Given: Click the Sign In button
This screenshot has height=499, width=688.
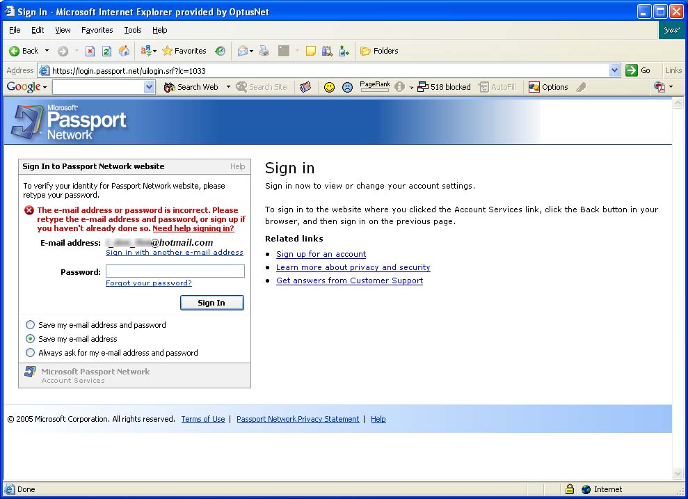Looking at the screenshot, I should click(212, 302).
